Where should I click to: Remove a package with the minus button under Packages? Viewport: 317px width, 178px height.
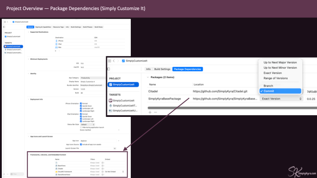(x=155, y=112)
